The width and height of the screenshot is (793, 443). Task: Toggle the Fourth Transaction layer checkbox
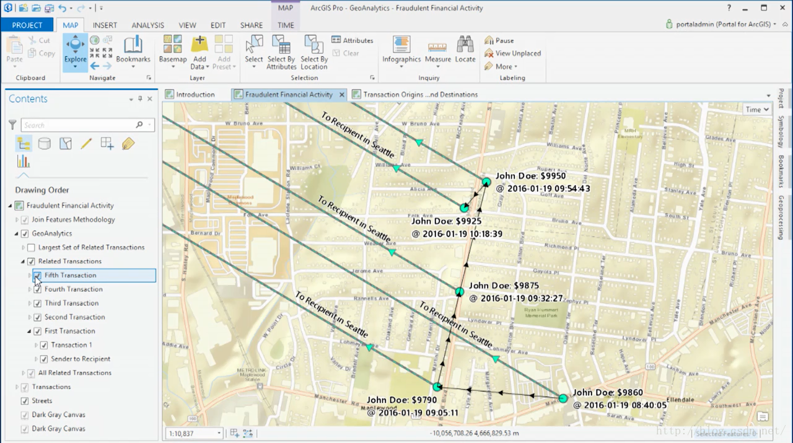[x=37, y=289]
